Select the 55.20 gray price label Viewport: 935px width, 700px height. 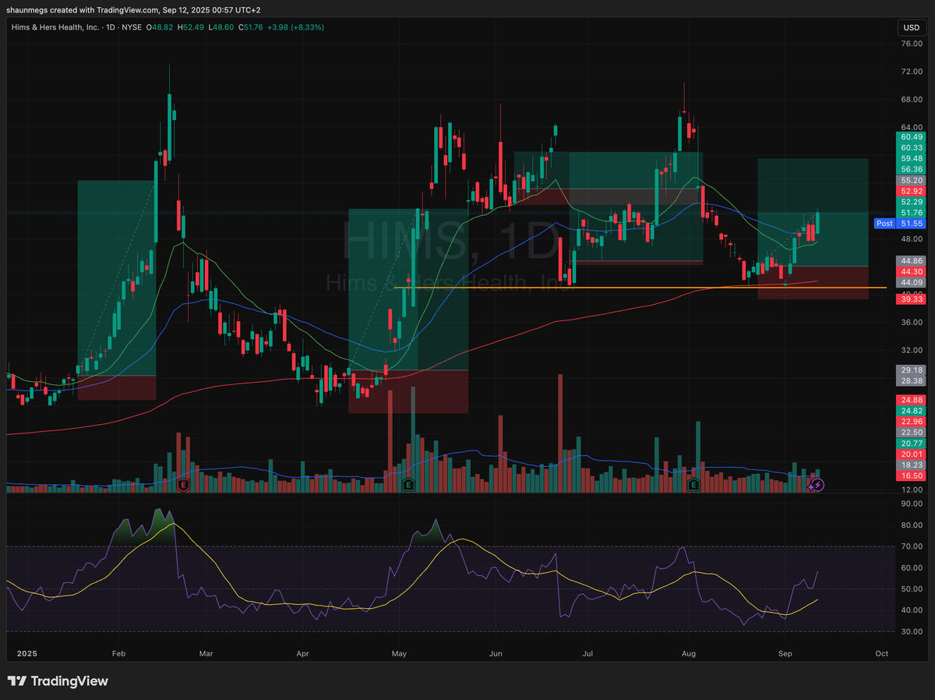(x=912, y=179)
